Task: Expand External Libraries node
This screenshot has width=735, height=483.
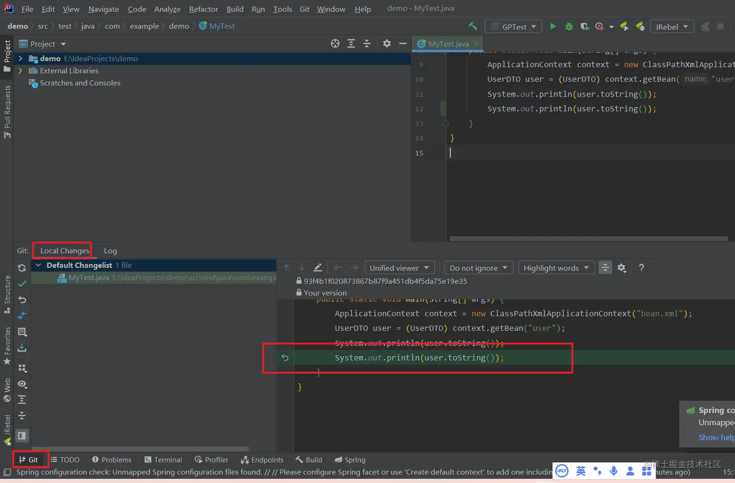Action: coord(20,70)
